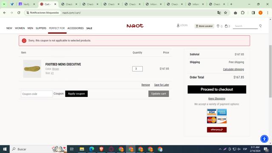The width and height of the screenshot is (272, 153).
Task: Click the Update cart button
Action: pos(159,93)
